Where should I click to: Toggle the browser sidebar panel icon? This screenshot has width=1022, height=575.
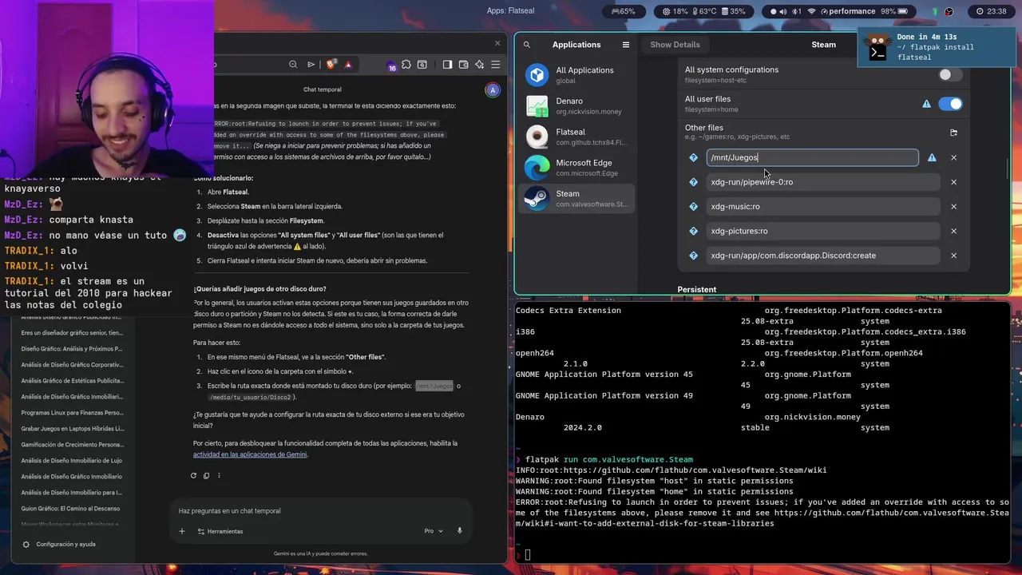pos(447,65)
